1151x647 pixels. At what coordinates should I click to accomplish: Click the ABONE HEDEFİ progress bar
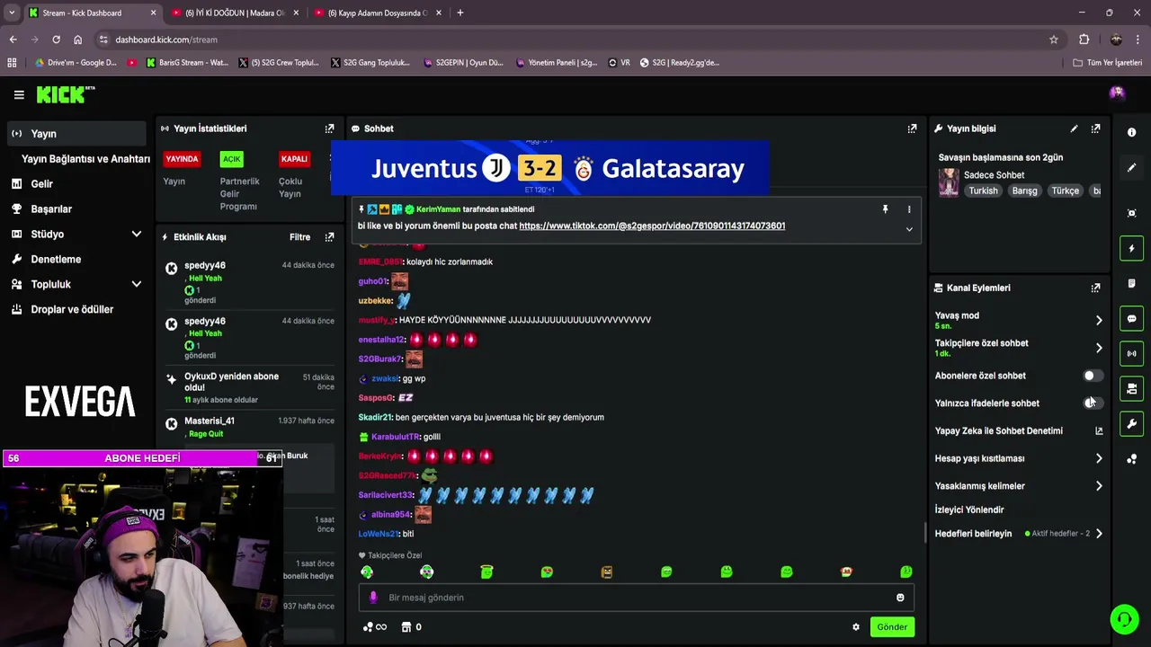(x=142, y=458)
